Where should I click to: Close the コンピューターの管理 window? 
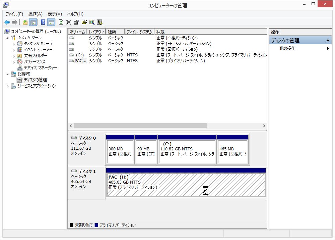[325, 4]
